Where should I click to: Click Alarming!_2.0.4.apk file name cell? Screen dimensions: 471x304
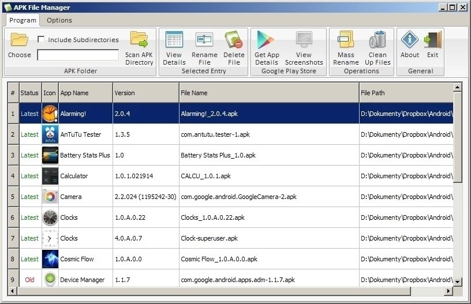click(269, 114)
